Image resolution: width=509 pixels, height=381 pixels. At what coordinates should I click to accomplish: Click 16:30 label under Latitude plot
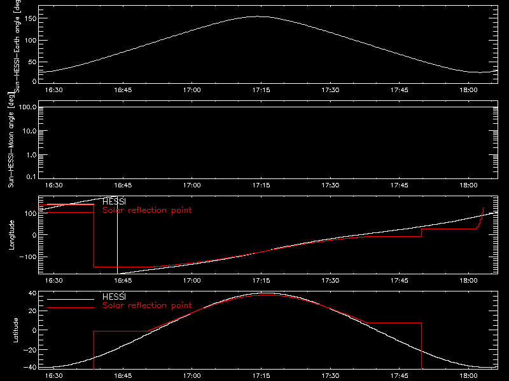[54, 376]
